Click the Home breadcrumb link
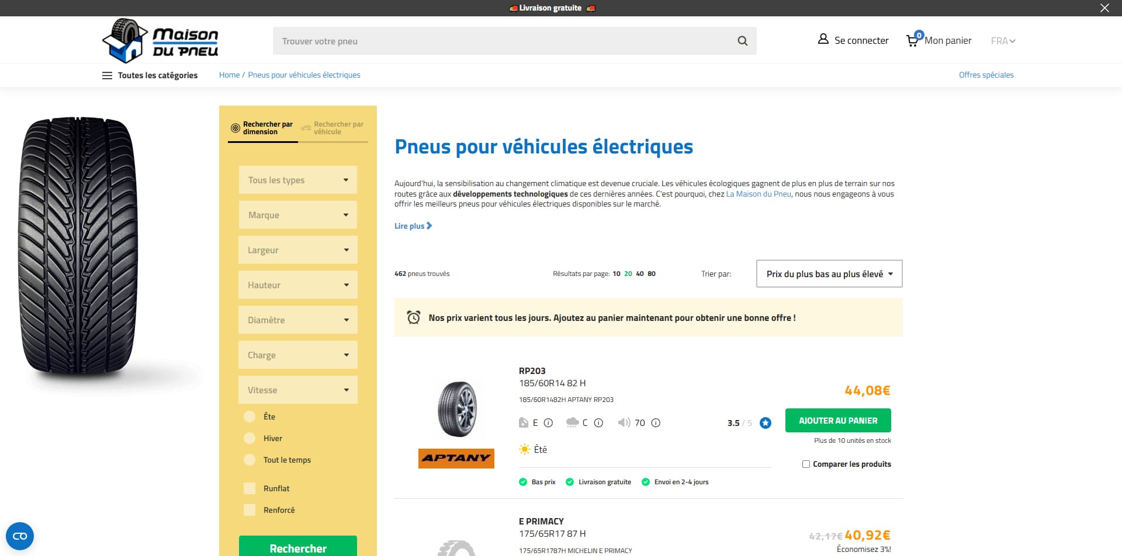The height and width of the screenshot is (556, 1122). tap(229, 75)
